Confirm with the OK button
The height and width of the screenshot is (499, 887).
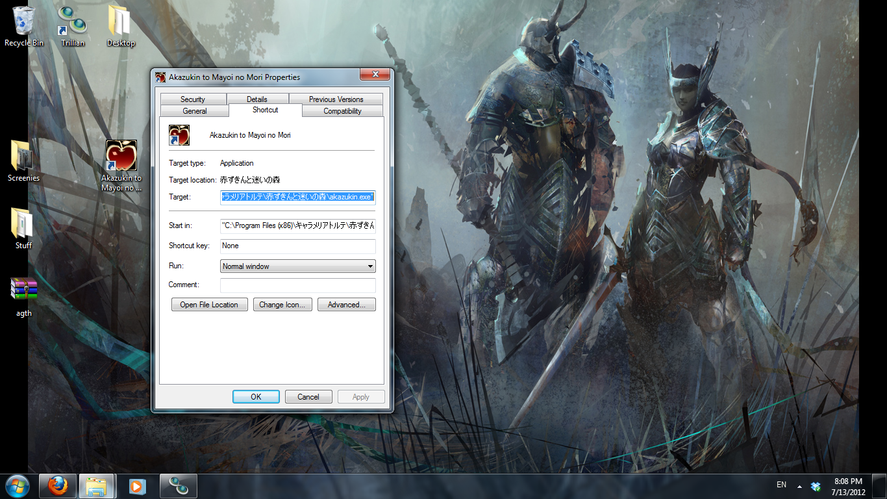256,396
